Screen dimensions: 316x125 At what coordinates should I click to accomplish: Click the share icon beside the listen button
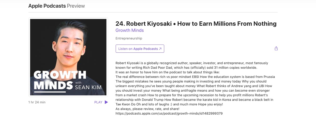[276, 48]
